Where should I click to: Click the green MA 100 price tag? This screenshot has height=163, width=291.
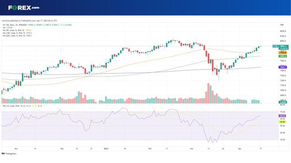[283, 56]
